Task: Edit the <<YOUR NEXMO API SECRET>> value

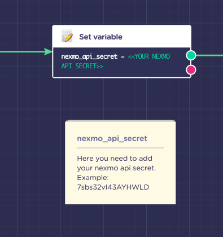Action: (116, 61)
